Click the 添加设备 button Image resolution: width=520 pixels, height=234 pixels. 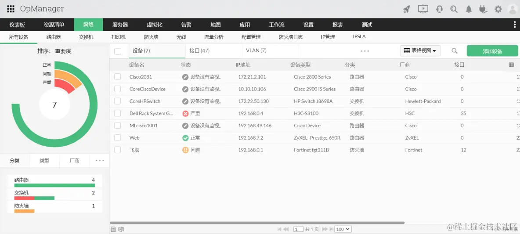pyautogui.click(x=492, y=51)
